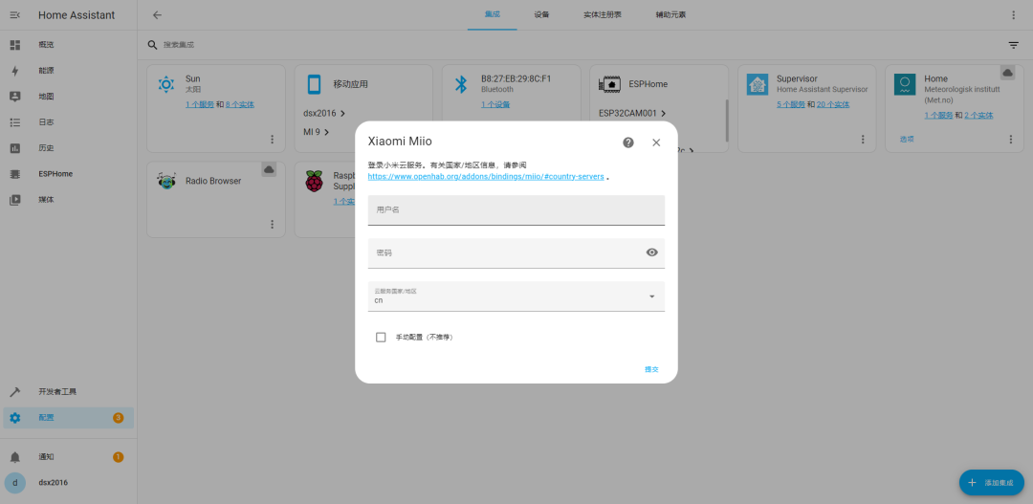Open the Supervisor 5 个服务 link
The image size is (1033, 504).
point(791,105)
